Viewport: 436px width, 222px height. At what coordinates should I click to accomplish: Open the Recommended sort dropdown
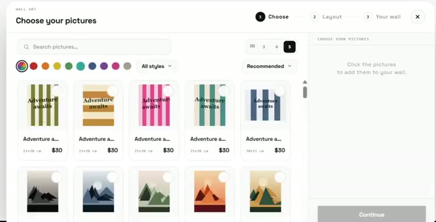coord(269,66)
